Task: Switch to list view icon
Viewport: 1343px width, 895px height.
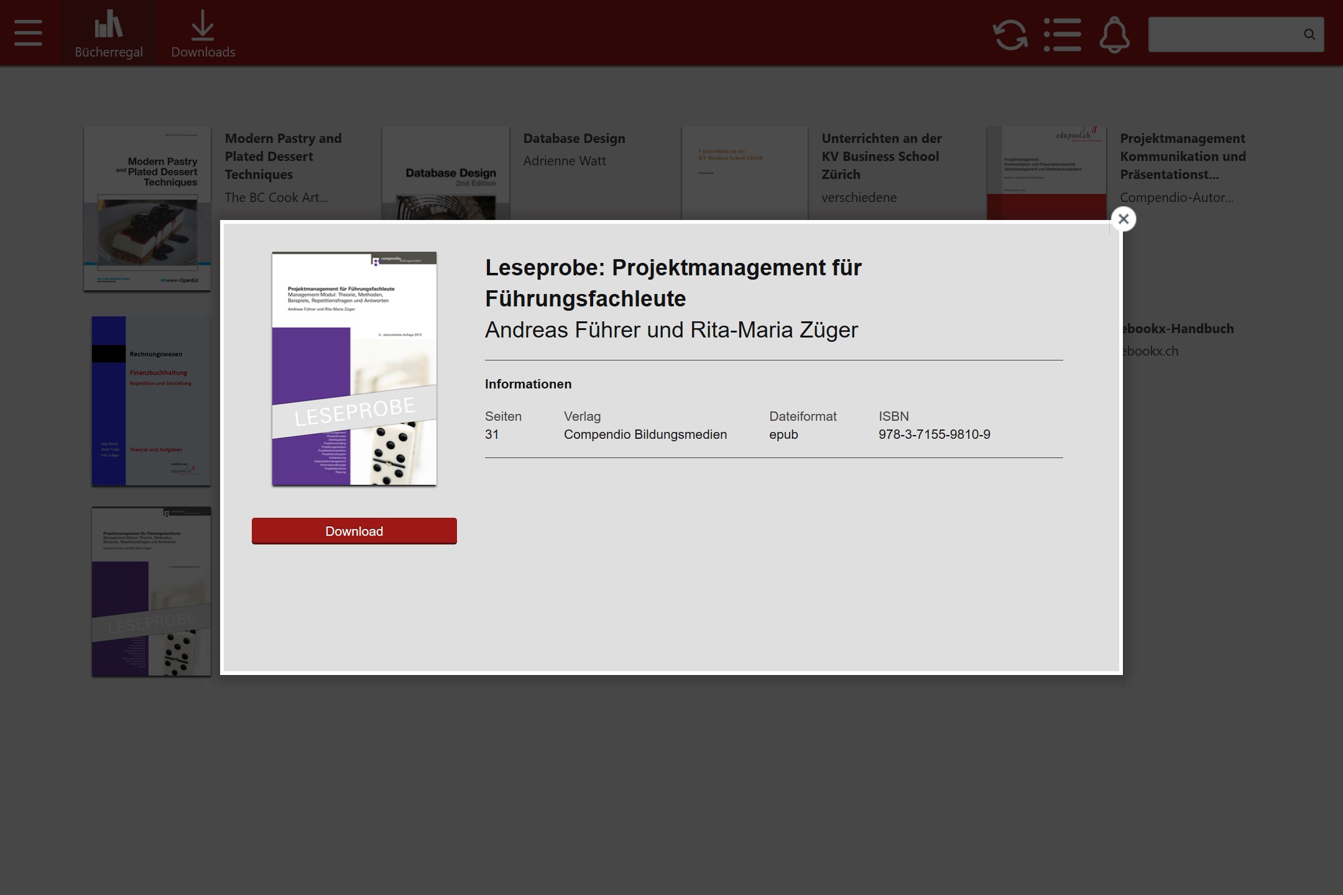Action: coord(1062,35)
